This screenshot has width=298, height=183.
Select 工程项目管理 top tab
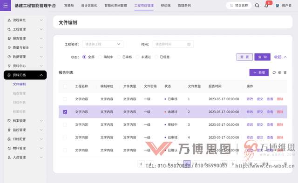coord(144,6)
